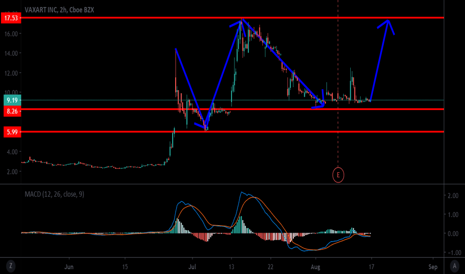Click the 17.53 red price label
Screen dimensions: 465x274
point(11,18)
